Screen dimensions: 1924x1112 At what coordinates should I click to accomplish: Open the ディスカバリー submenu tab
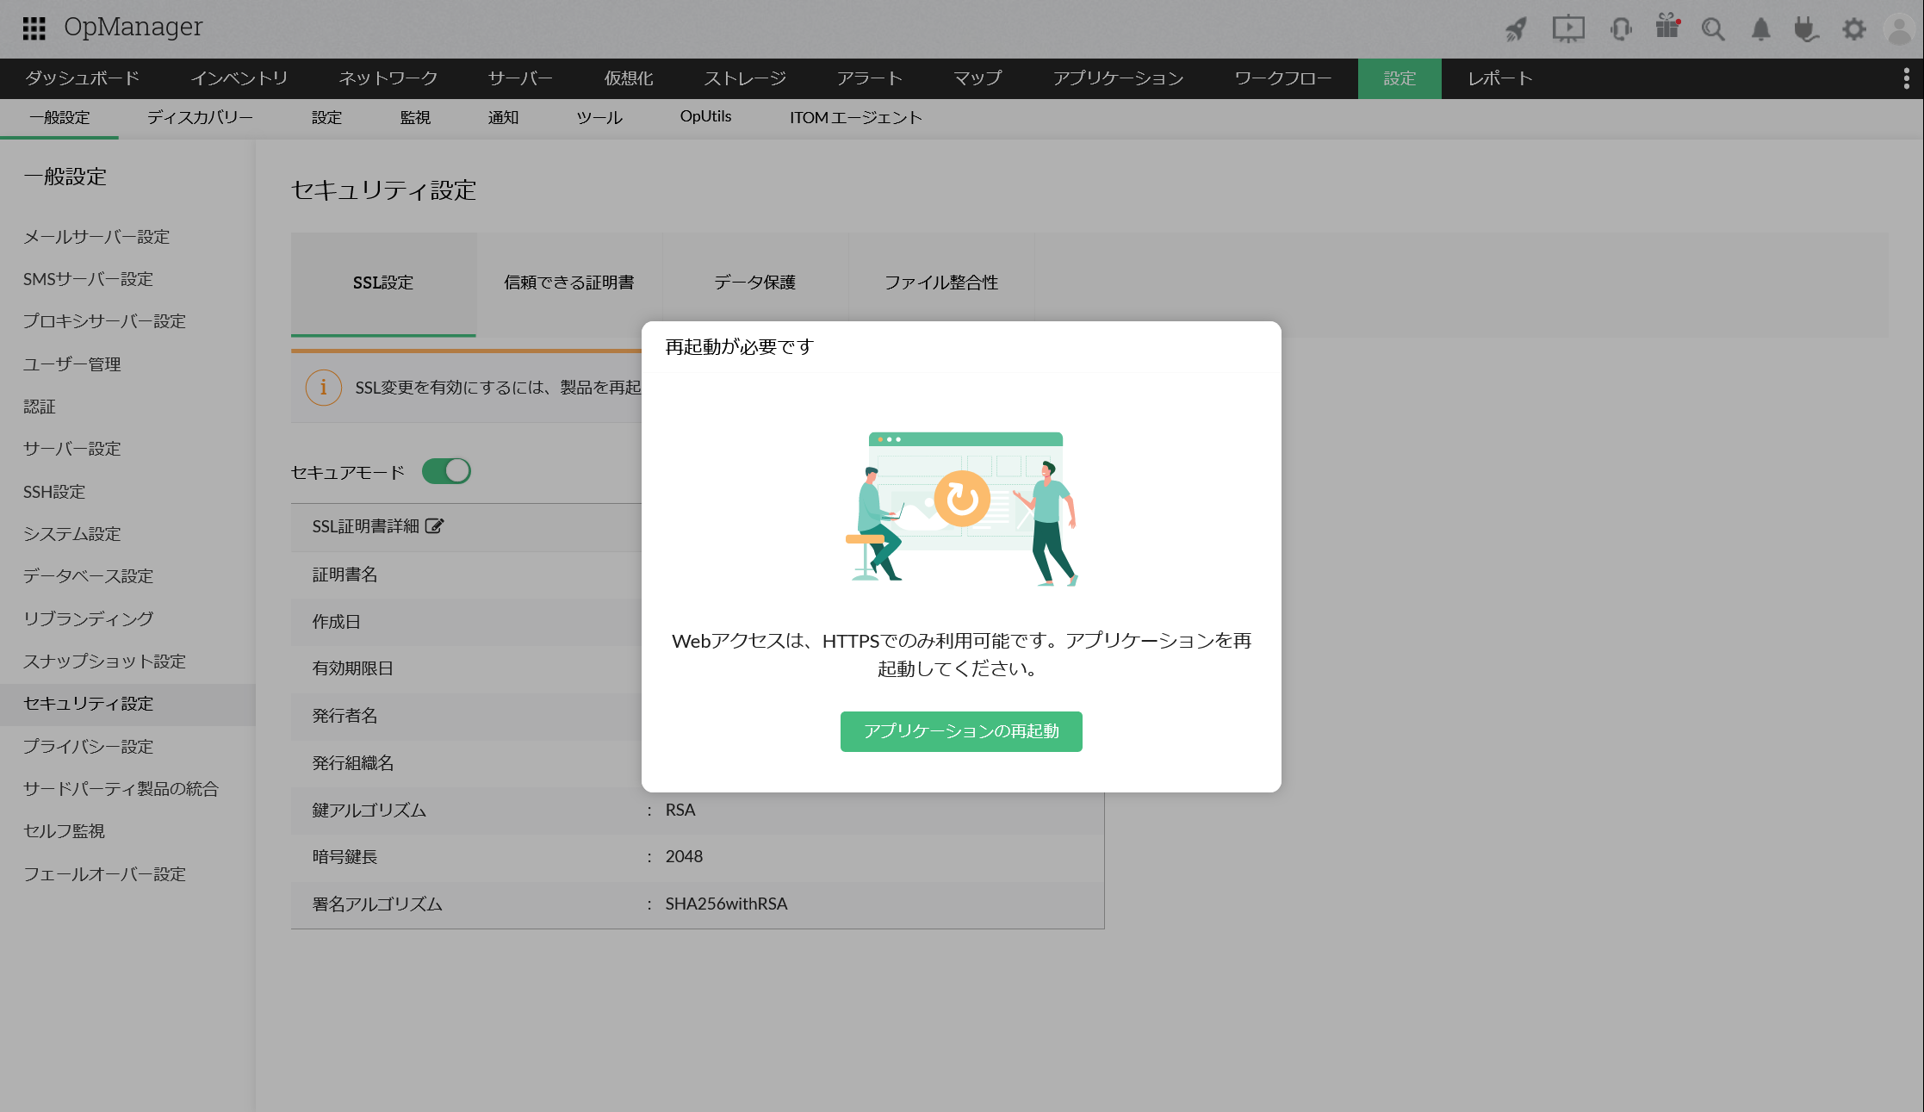(x=200, y=118)
